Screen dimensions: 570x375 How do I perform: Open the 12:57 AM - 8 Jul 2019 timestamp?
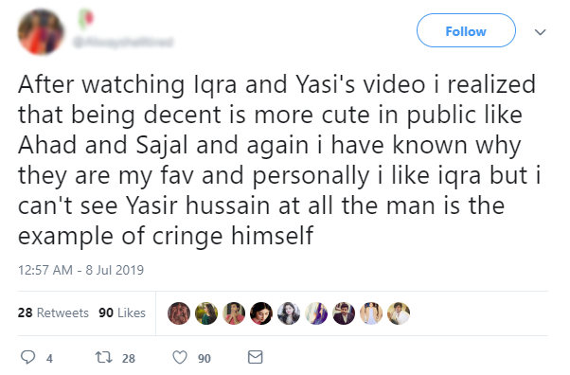click(80, 270)
